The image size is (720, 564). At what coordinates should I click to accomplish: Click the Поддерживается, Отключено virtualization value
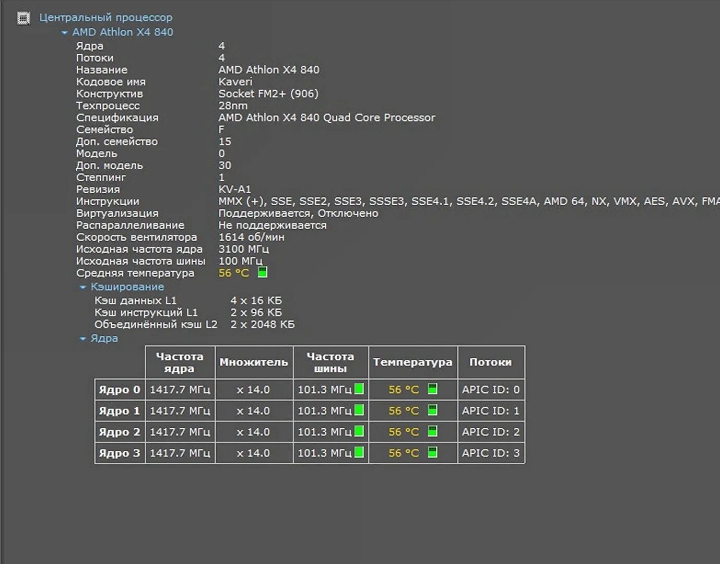[298, 214]
